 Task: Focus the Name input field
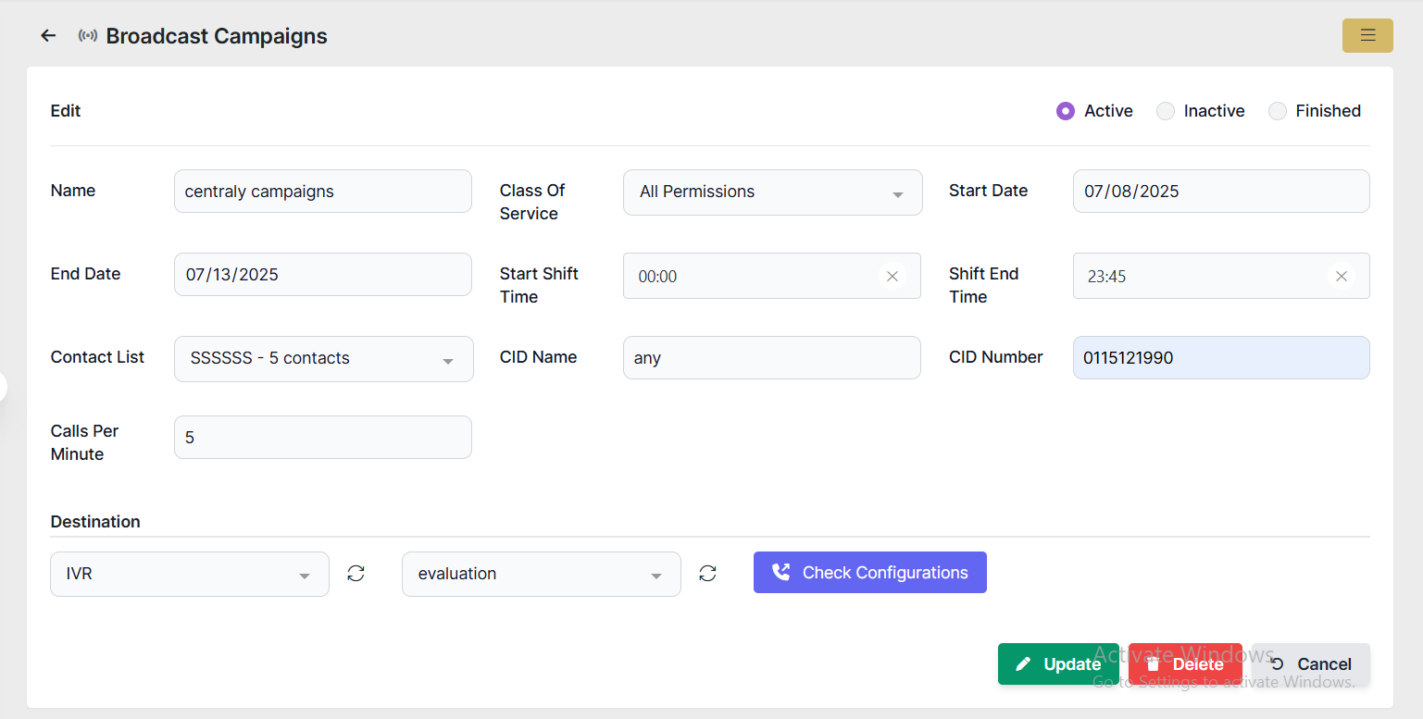(x=323, y=192)
